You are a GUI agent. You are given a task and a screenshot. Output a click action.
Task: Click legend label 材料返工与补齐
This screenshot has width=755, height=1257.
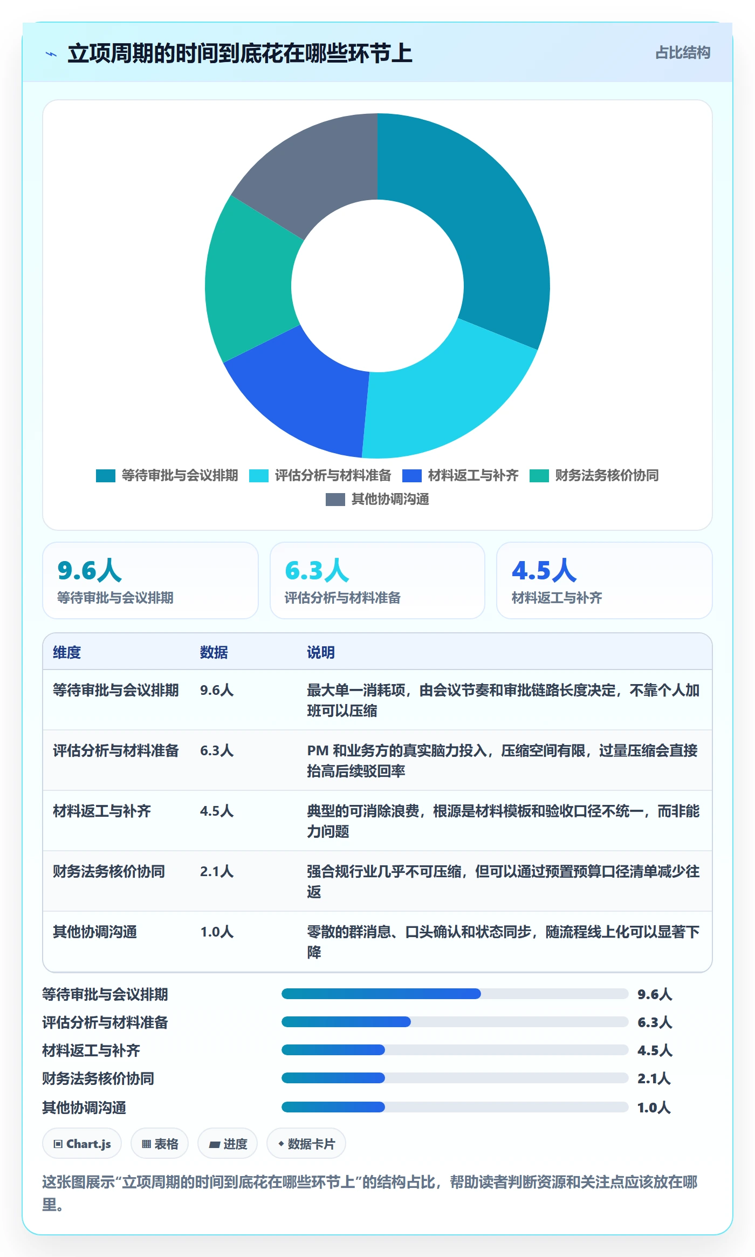(x=473, y=475)
